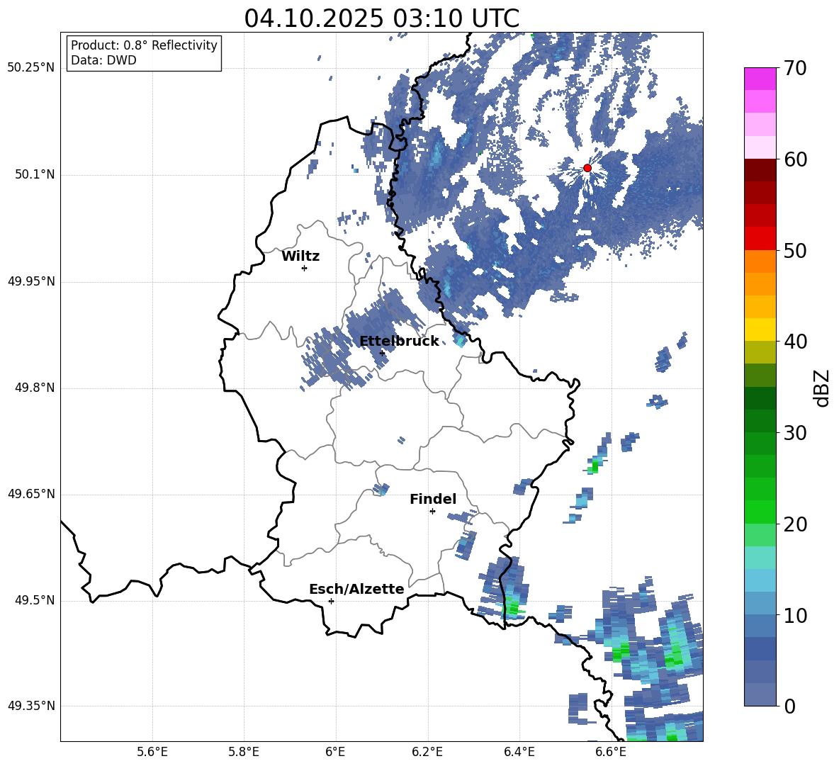Click the 50.25°N latitude label
Image resolution: width=839 pixels, height=766 pixels.
tap(31, 68)
